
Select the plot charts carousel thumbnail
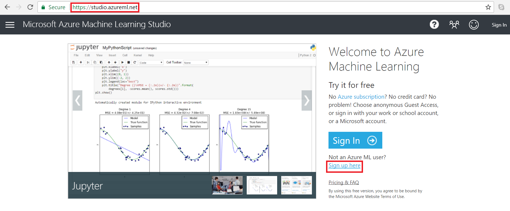[x=262, y=185]
